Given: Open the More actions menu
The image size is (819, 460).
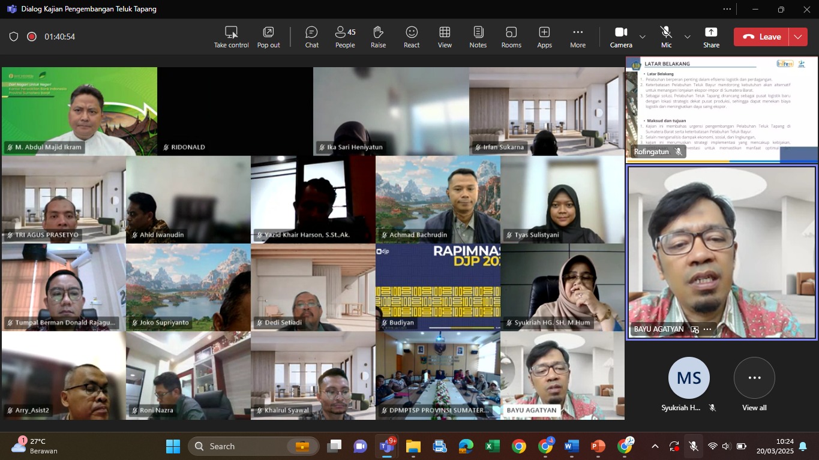Looking at the screenshot, I should click(x=578, y=37).
